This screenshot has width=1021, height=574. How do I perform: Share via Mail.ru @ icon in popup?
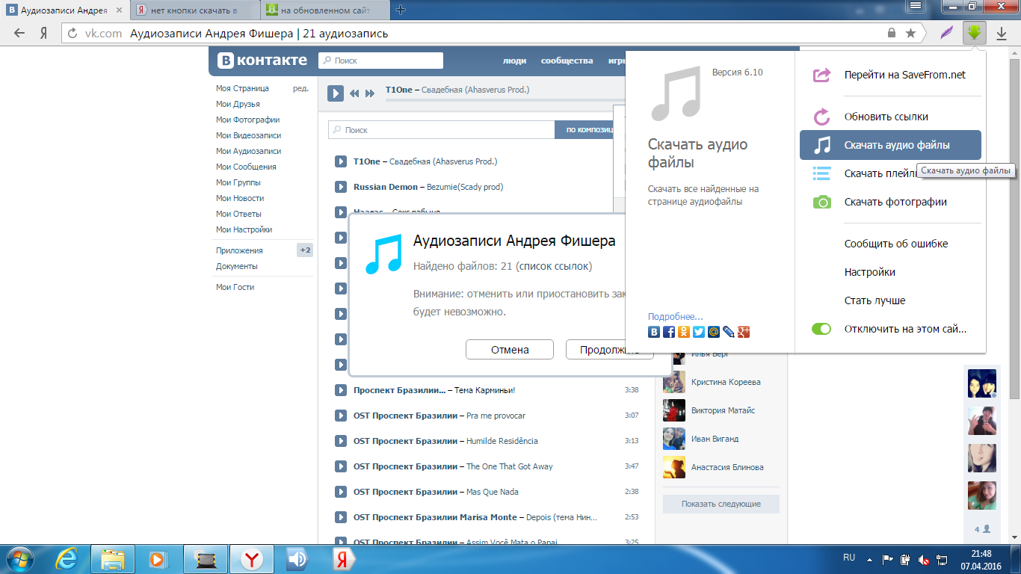pos(714,332)
